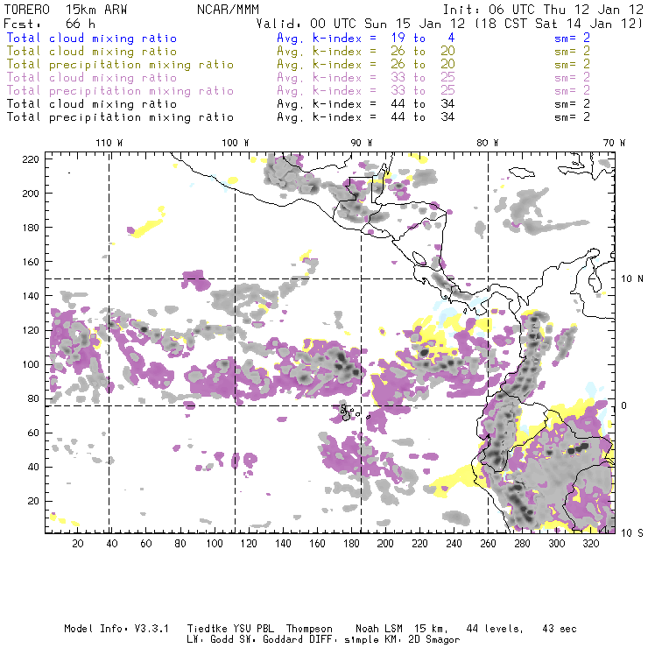Click '26 to 20' beside olive precipitation line
This screenshot has width=648, height=648.
tap(423, 65)
